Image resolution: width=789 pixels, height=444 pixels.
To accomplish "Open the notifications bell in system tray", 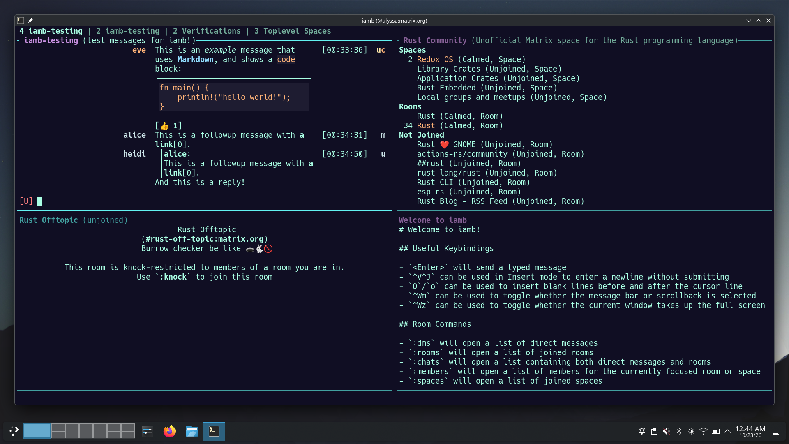I will pos(641,431).
